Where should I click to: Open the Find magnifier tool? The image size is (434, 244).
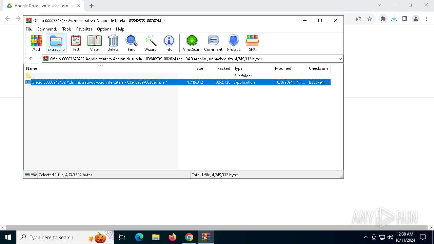(x=132, y=43)
